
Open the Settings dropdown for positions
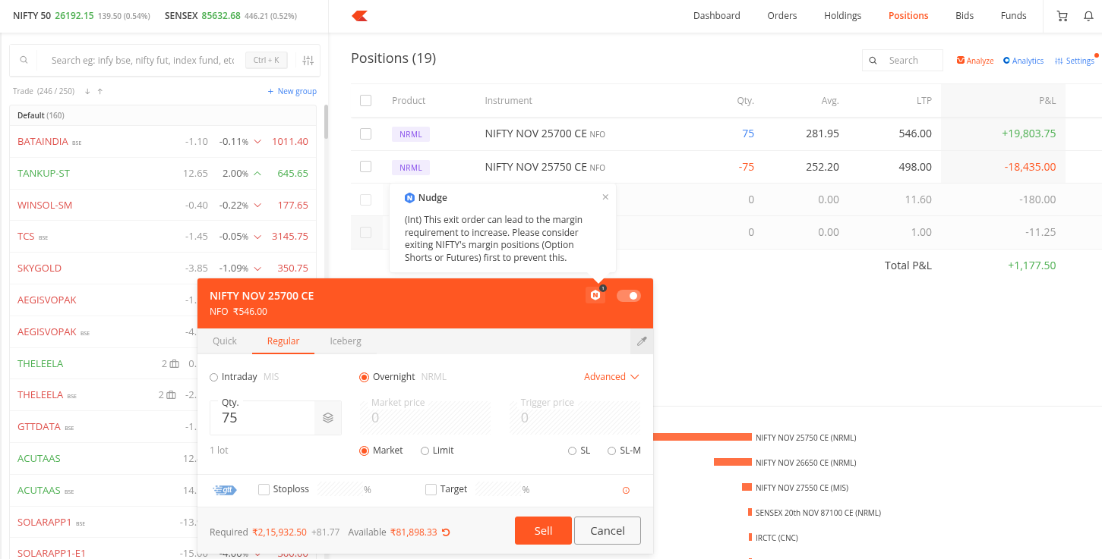coord(1075,61)
